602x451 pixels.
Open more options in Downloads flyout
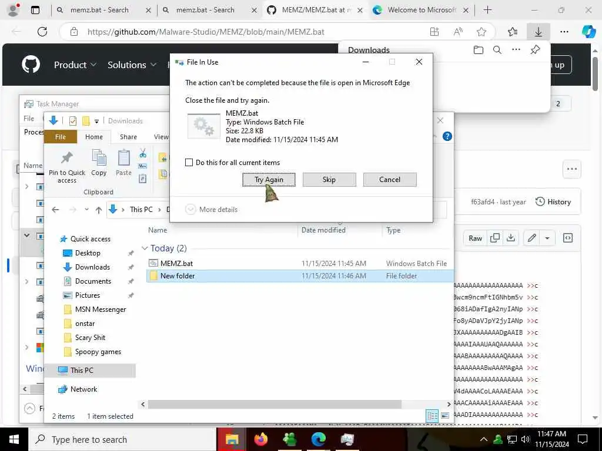[516, 49]
